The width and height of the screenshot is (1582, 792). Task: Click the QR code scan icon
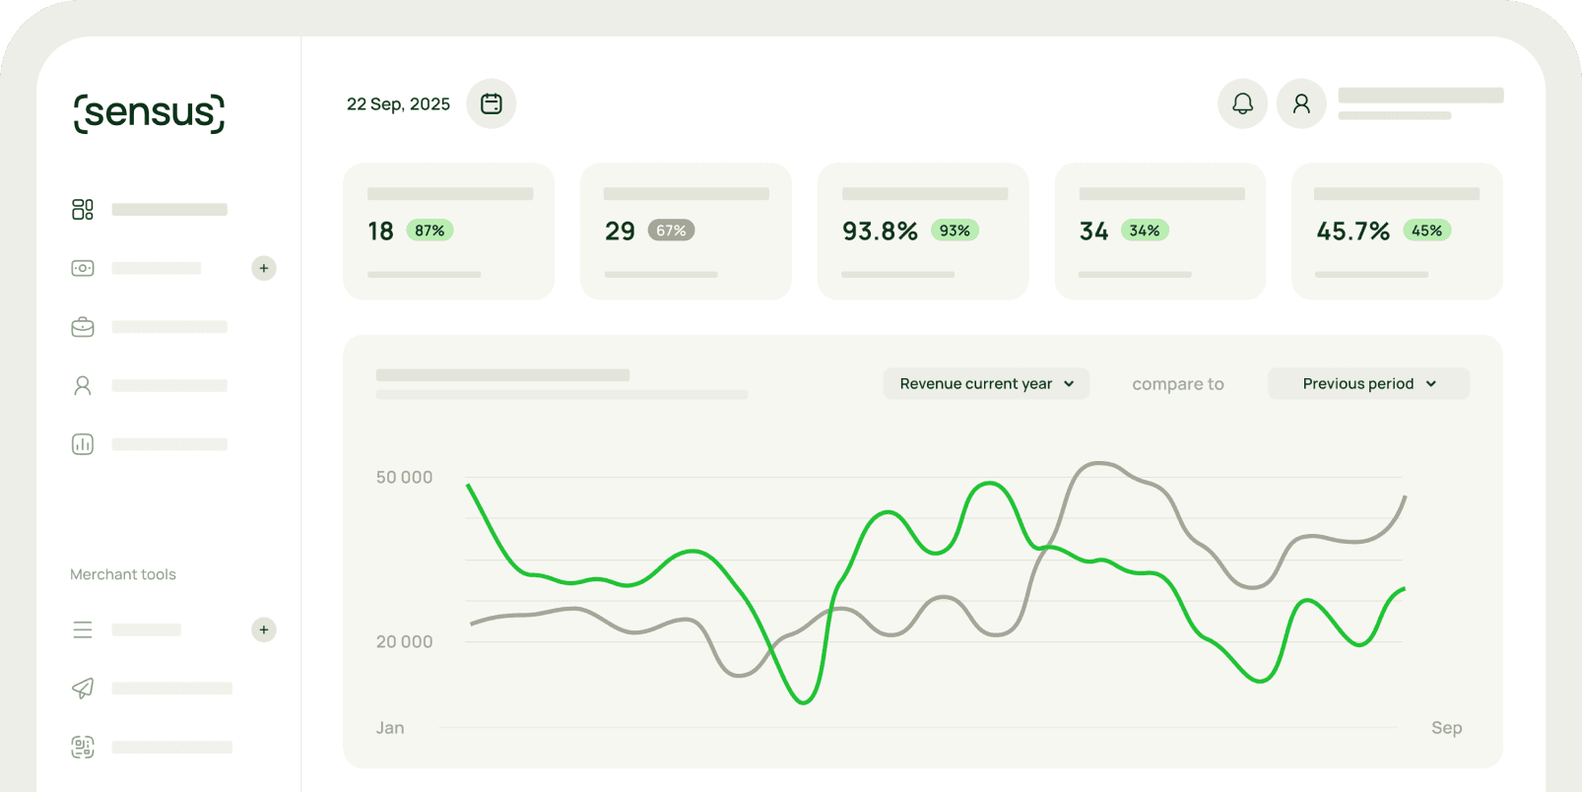click(83, 747)
